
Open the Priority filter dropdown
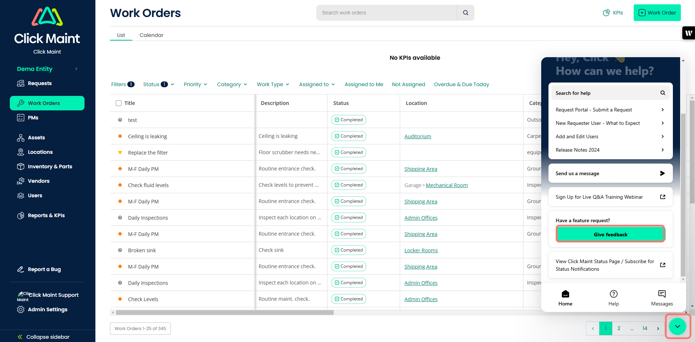coord(196,84)
